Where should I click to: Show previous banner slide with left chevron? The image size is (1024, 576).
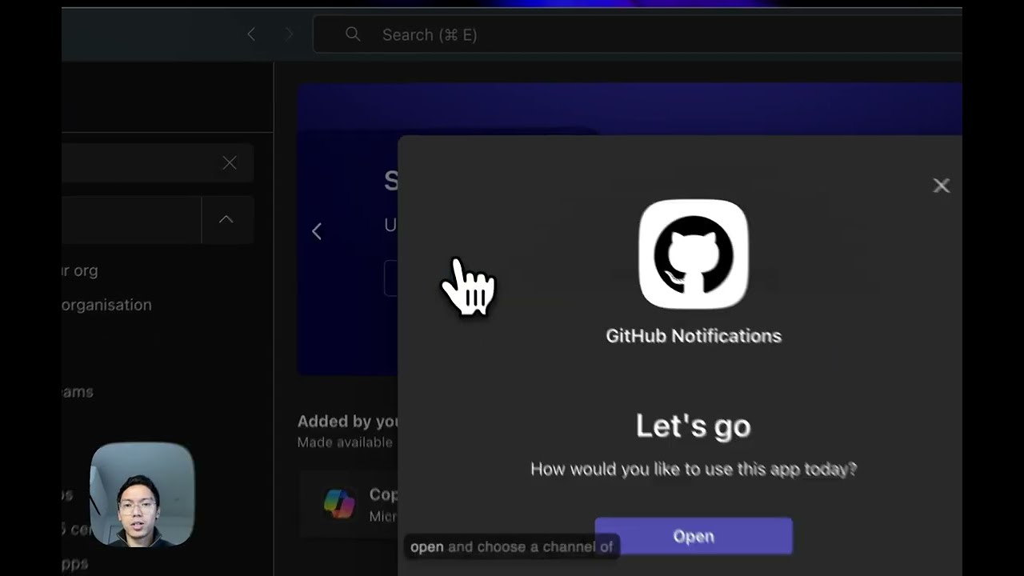(x=317, y=231)
